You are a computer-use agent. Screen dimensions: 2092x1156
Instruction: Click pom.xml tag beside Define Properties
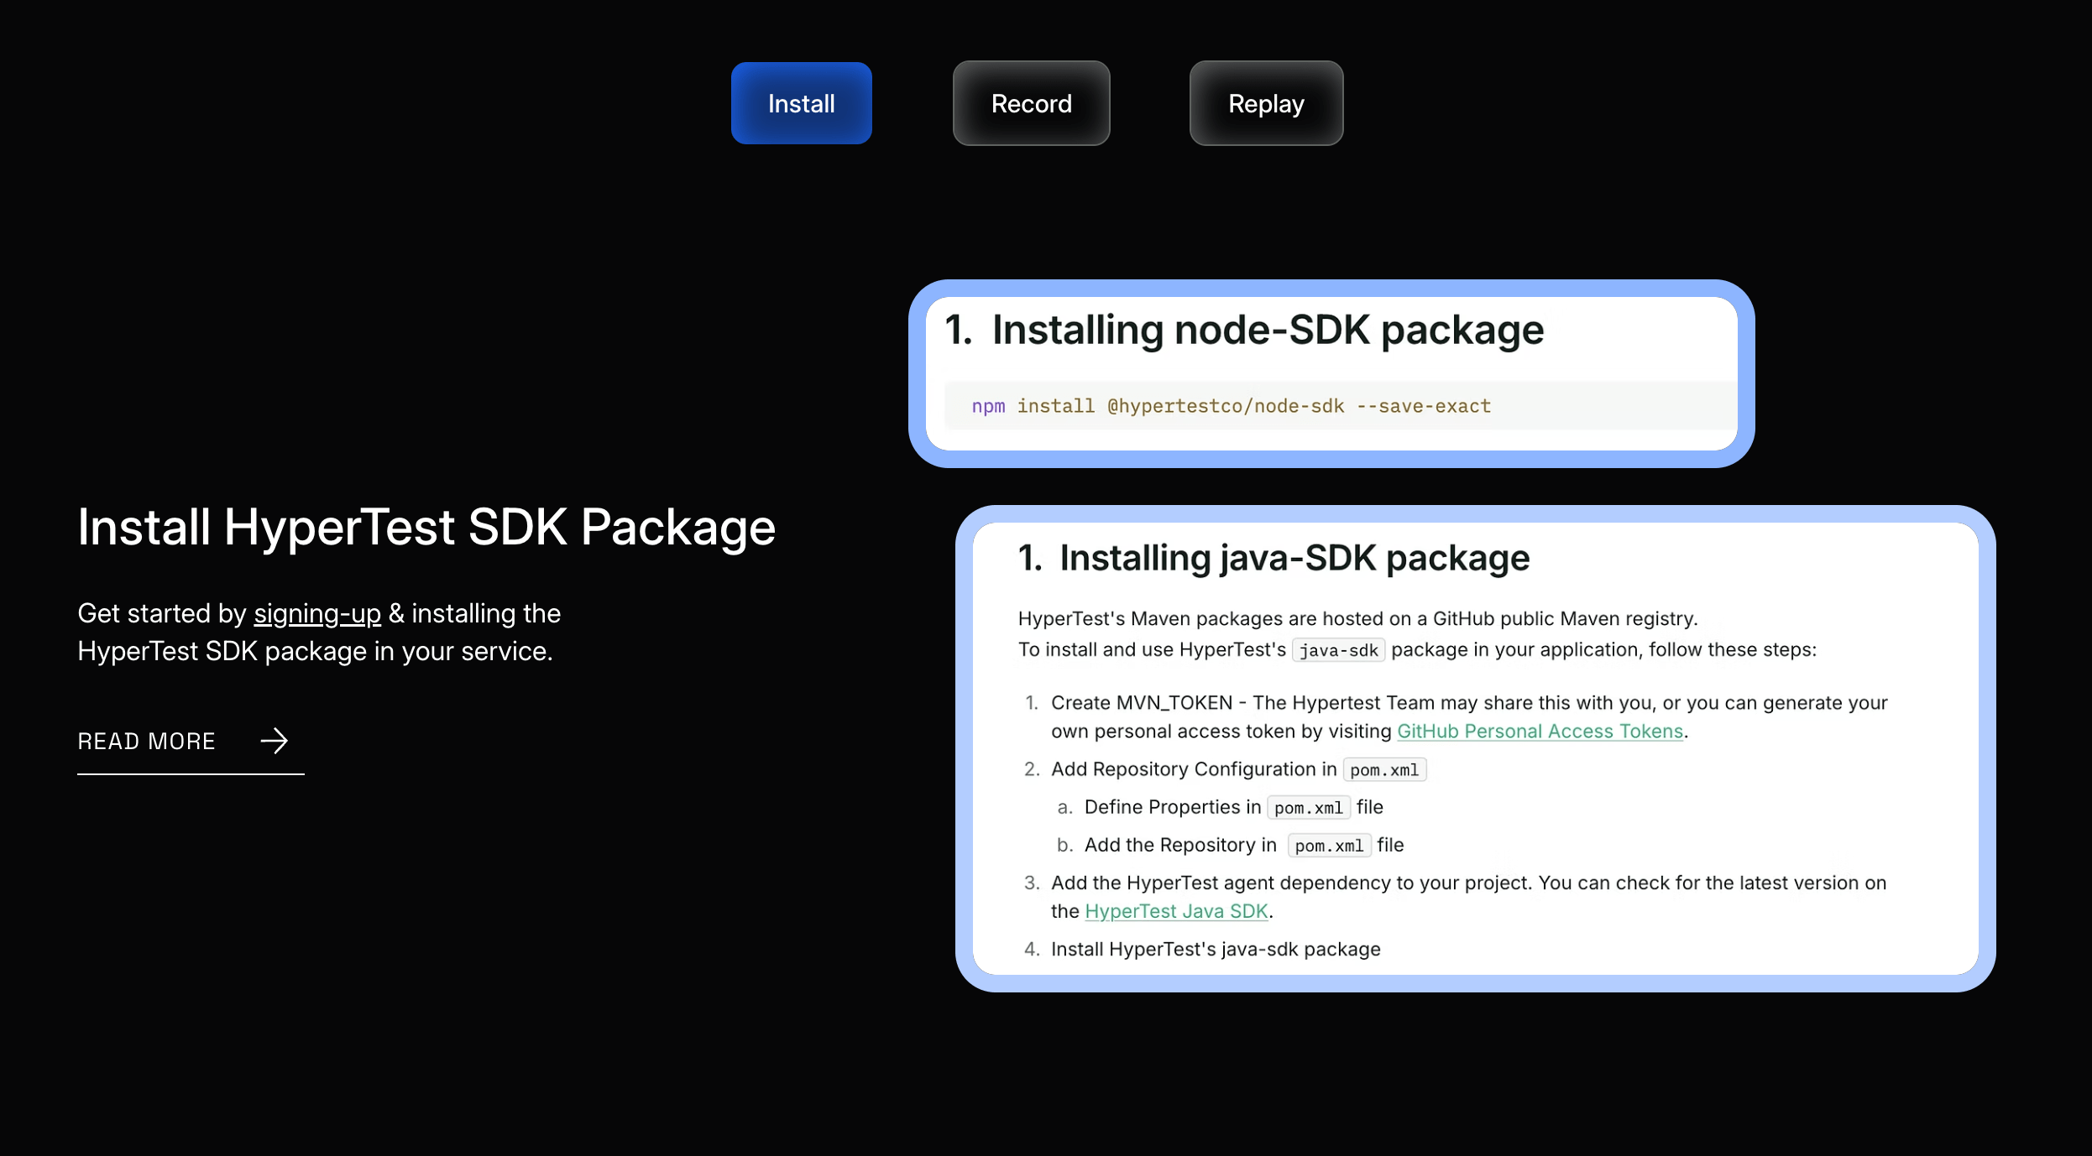[x=1308, y=807]
